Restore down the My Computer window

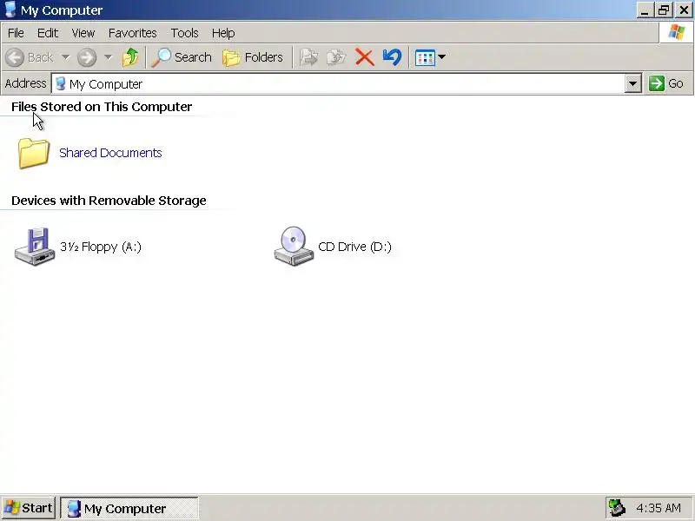[x=664, y=10]
